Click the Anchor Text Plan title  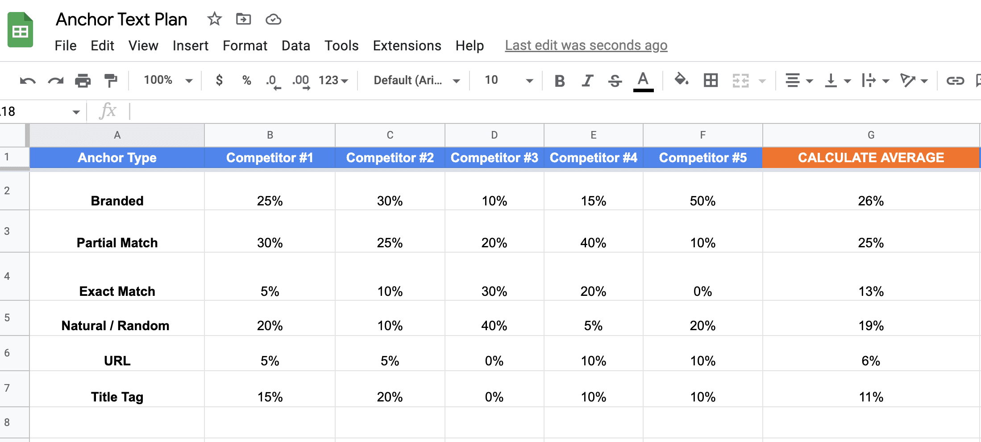pyautogui.click(x=121, y=20)
